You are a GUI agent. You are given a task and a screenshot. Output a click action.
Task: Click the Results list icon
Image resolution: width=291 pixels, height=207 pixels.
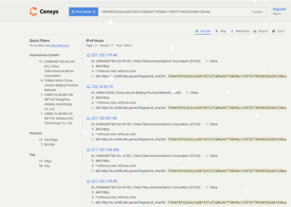click(x=197, y=31)
